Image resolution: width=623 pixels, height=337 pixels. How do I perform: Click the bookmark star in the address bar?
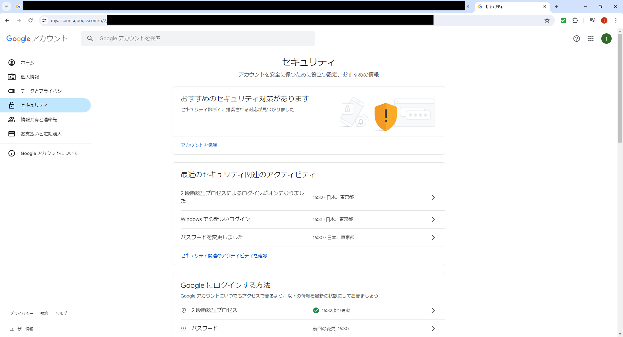click(x=547, y=20)
